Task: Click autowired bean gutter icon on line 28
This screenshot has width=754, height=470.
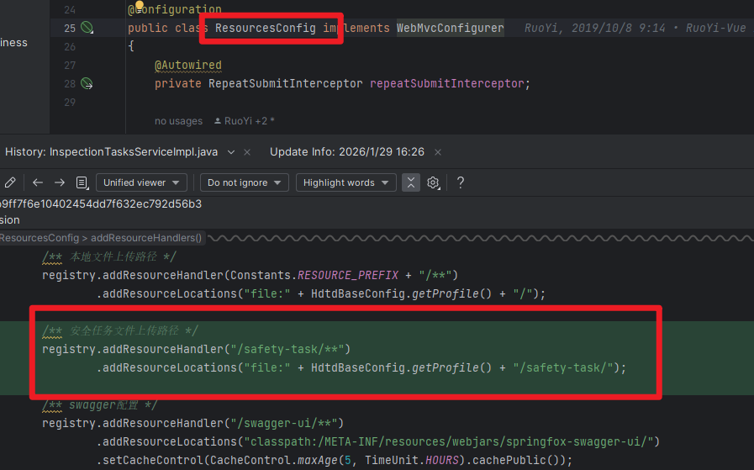Action: [x=86, y=84]
